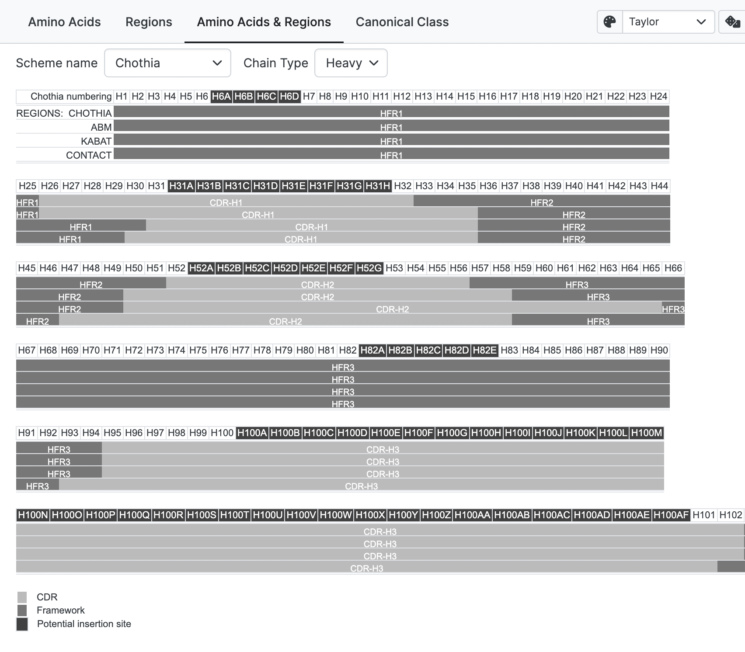
Task: Click the Chothia HFR1 region bar
Action: [391, 112]
